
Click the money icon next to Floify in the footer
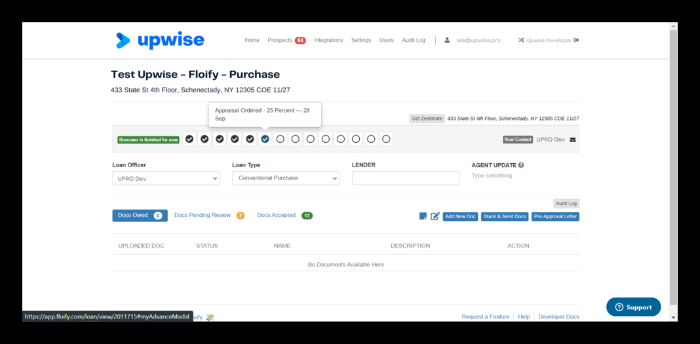210,317
